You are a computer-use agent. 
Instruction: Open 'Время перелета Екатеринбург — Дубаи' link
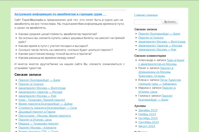45,104
